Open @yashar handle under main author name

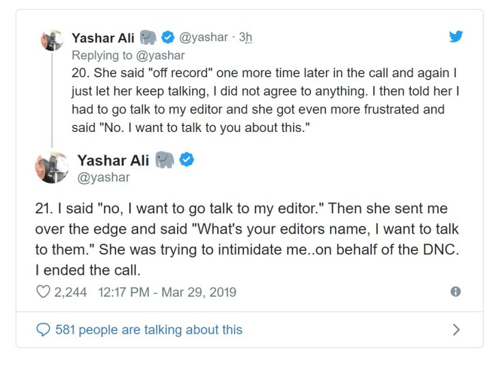pos(104,178)
